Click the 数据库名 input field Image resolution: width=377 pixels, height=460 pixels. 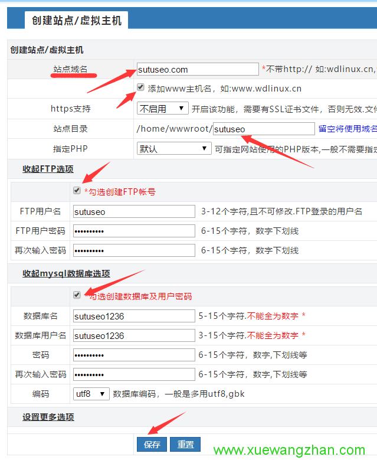pyautogui.click(x=134, y=316)
